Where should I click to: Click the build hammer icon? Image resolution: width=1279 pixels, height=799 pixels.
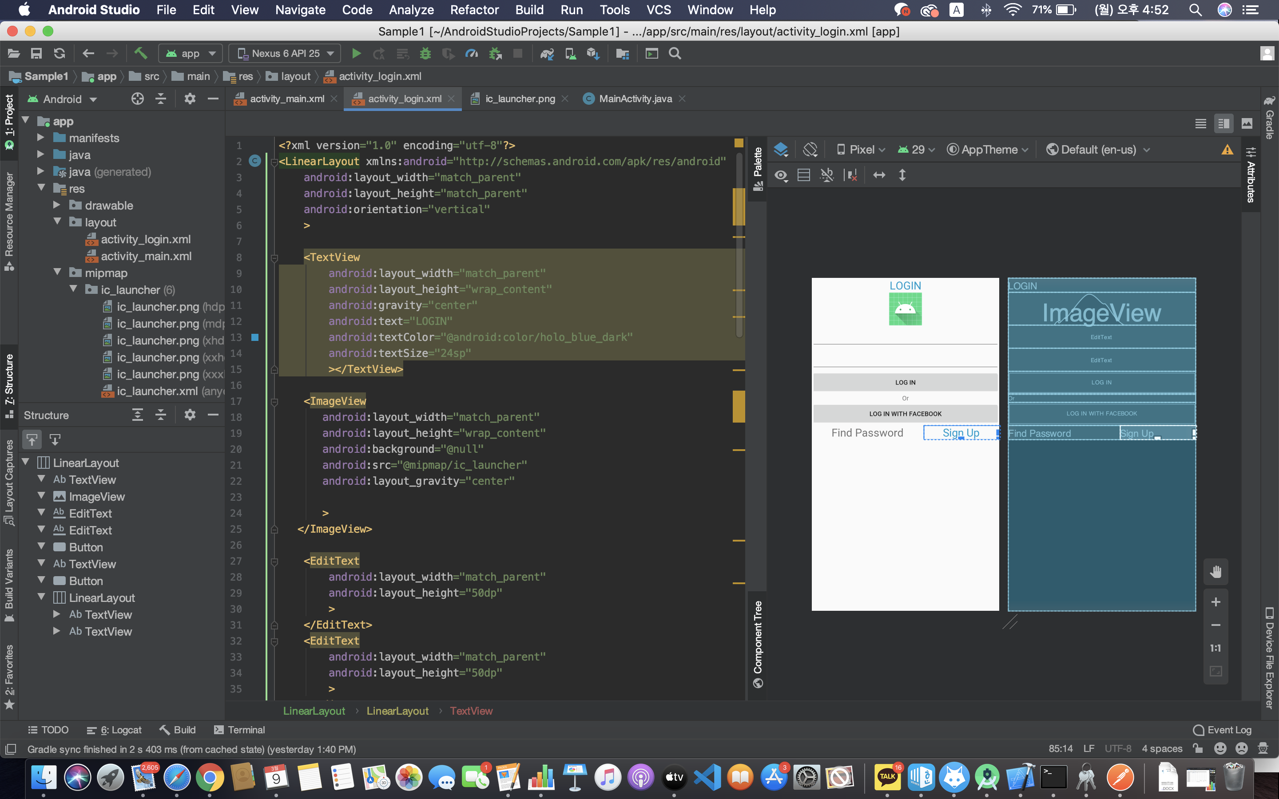click(x=140, y=53)
